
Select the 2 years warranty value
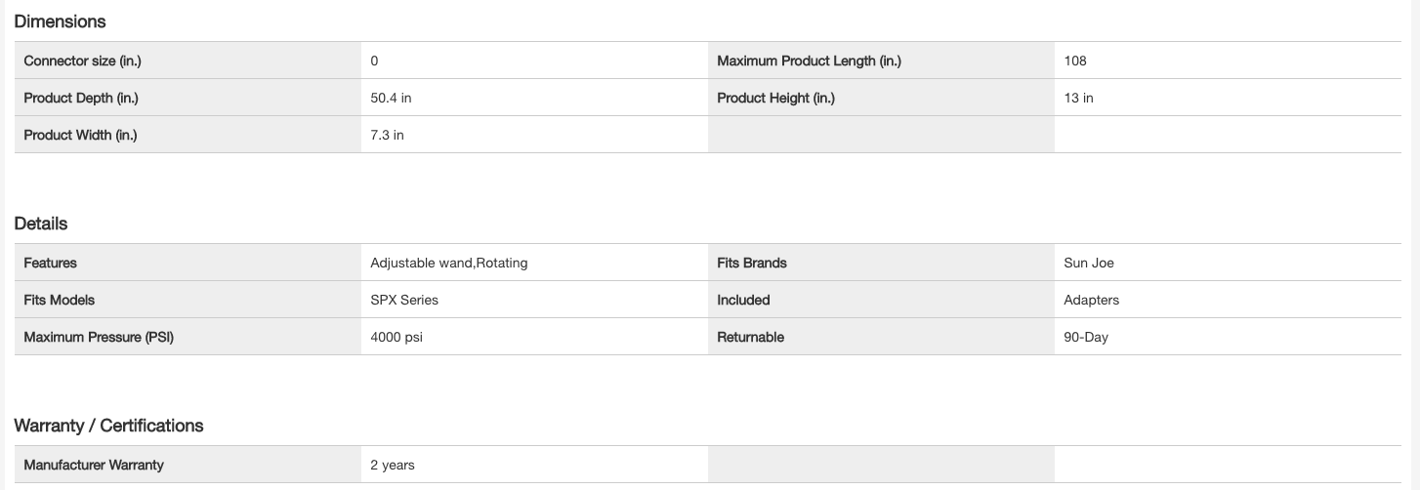click(393, 465)
